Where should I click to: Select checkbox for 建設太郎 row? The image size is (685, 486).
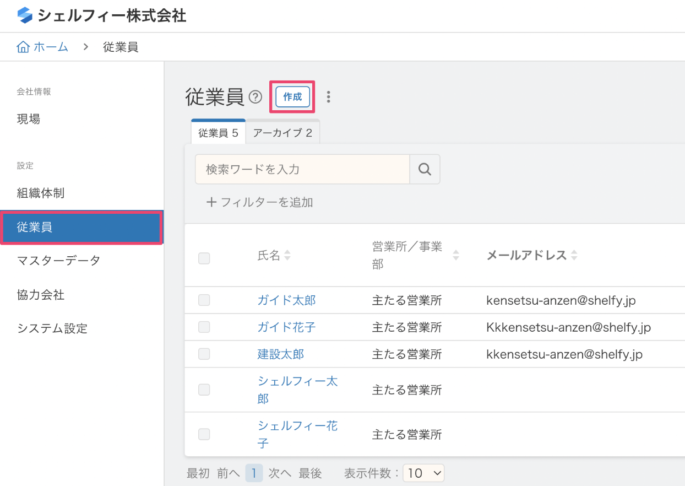click(x=204, y=354)
